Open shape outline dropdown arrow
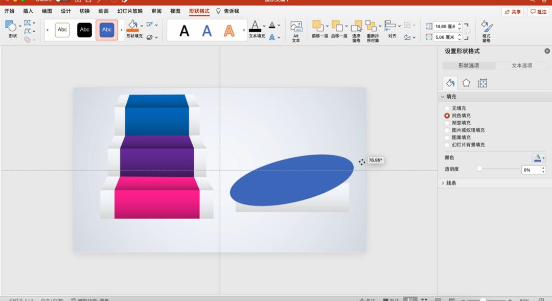This screenshot has height=301, width=552. click(156, 25)
